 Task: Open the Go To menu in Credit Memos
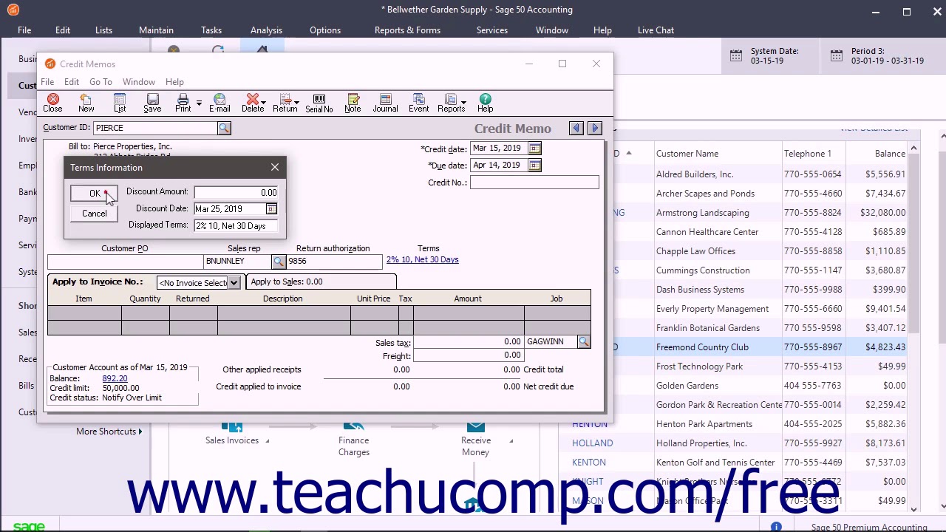101,82
